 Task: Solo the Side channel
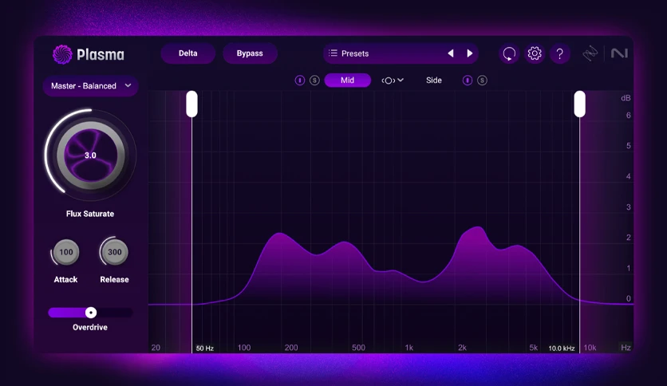(482, 81)
